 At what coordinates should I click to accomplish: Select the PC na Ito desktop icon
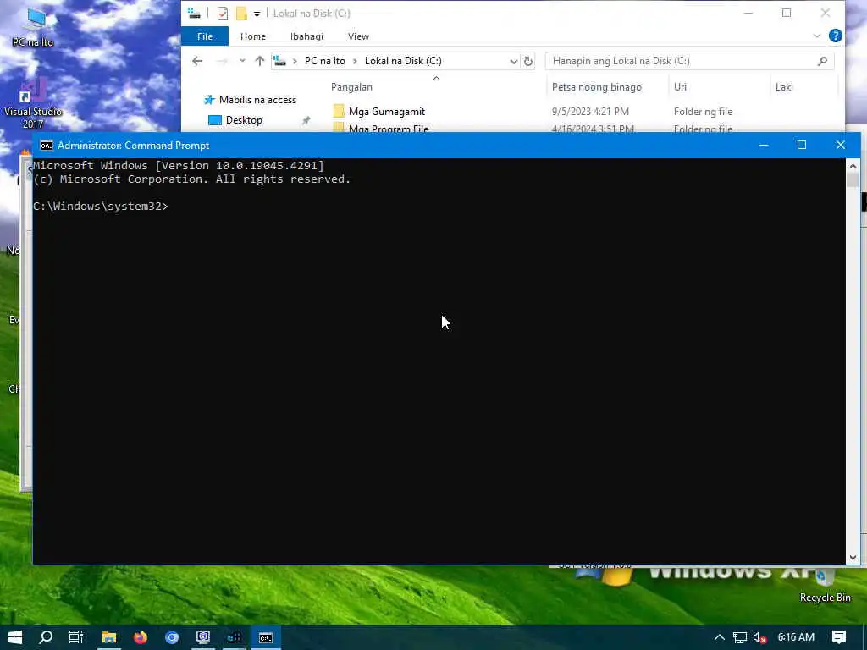coord(33,28)
